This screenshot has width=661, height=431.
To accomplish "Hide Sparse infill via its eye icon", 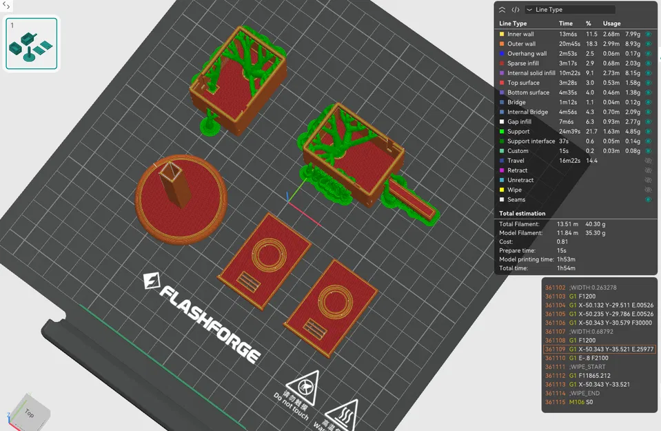I will 649,63.
